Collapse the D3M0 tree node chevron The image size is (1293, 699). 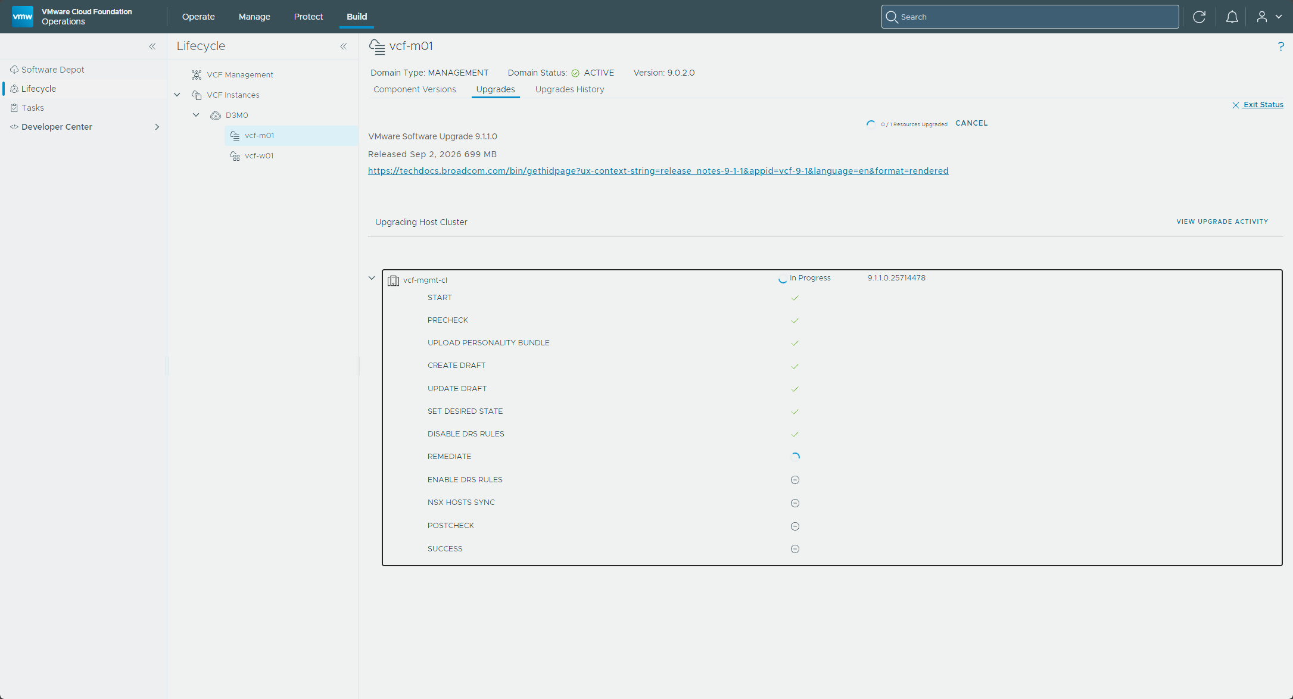coord(196,115)
